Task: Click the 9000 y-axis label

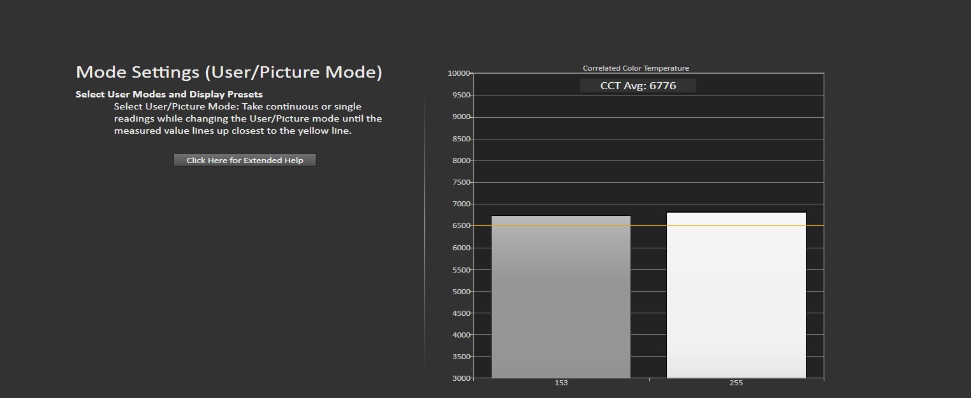Action: [461, 117]
